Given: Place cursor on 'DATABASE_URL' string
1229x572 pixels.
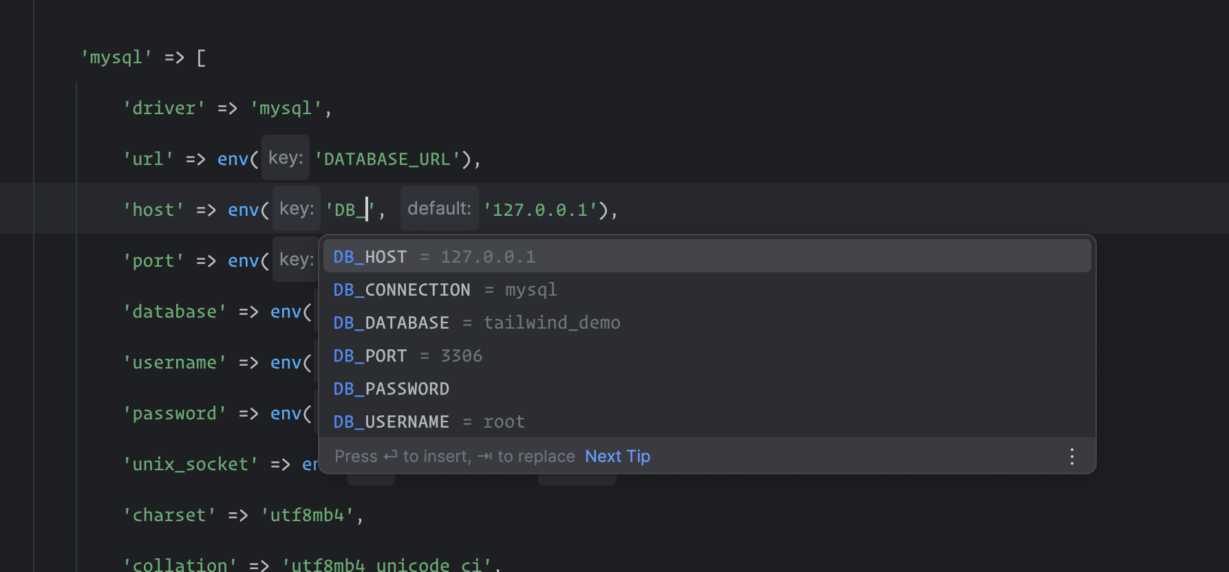Looking at the screenshot, I should click(x=387, y=159).
